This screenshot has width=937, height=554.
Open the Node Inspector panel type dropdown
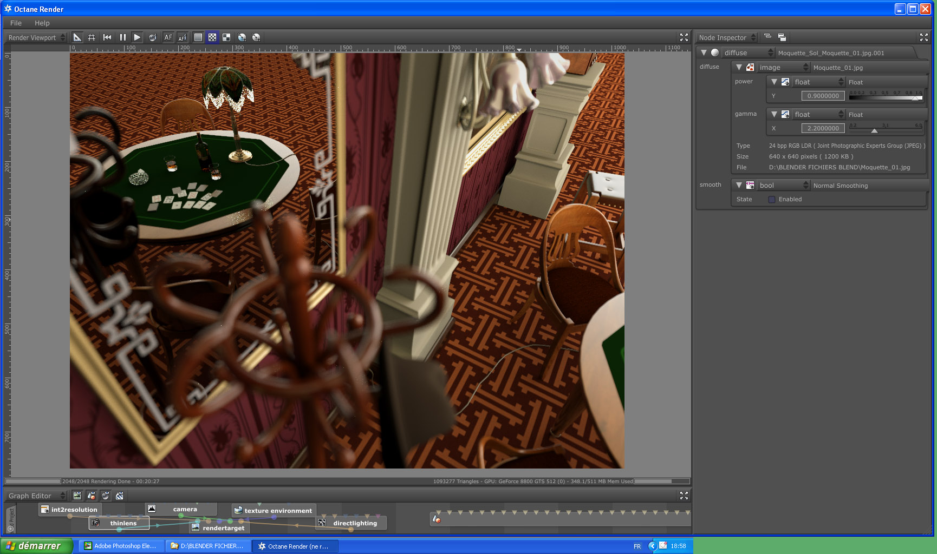727,37
